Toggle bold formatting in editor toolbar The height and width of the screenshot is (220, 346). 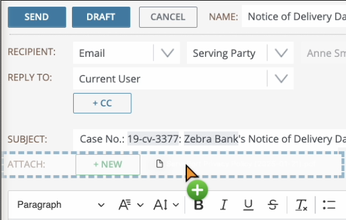(x=198, y=205)
